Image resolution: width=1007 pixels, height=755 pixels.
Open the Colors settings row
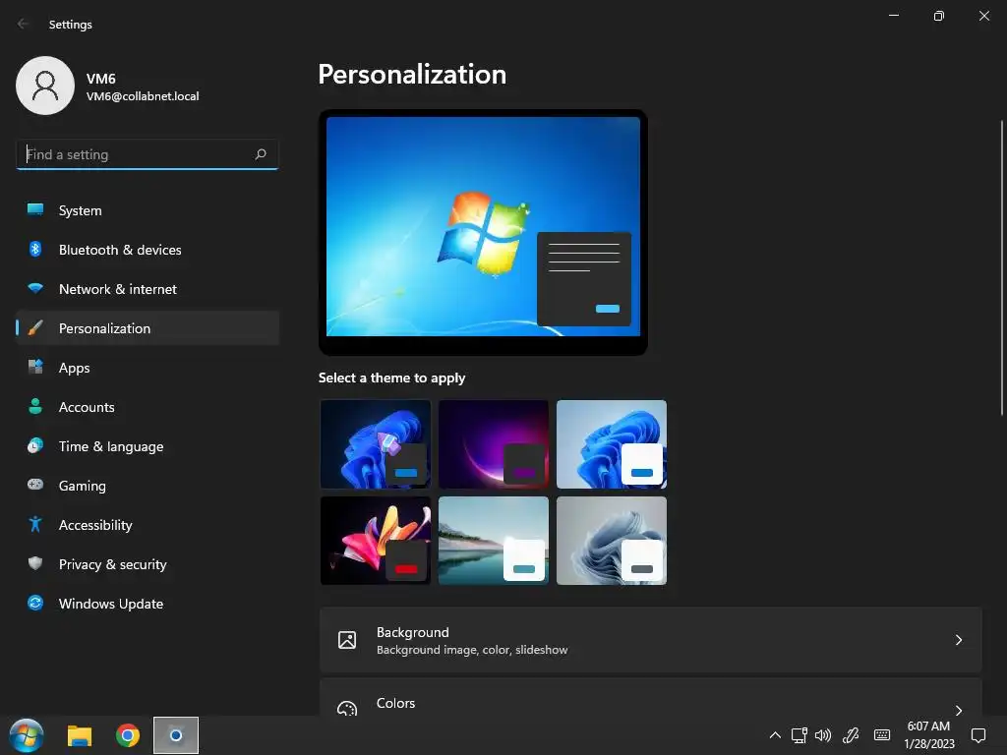[x=651, y=697]
